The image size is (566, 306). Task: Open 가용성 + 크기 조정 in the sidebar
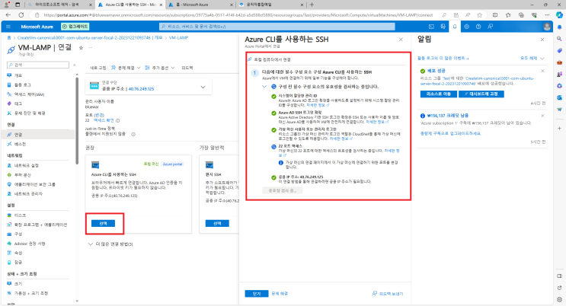point(31,293)
